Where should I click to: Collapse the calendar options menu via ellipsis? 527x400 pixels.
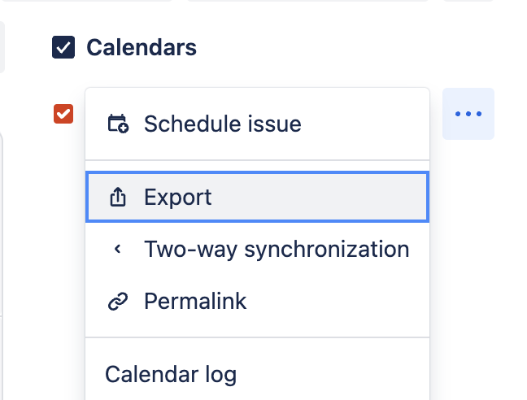tap(468, 114)
